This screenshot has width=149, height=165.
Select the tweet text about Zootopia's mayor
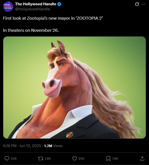[53, 18]
